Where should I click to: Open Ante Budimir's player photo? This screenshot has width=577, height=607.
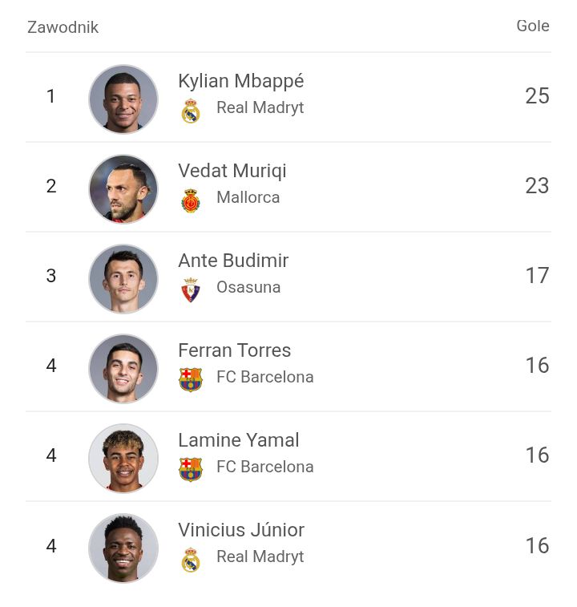click(123, 279)
